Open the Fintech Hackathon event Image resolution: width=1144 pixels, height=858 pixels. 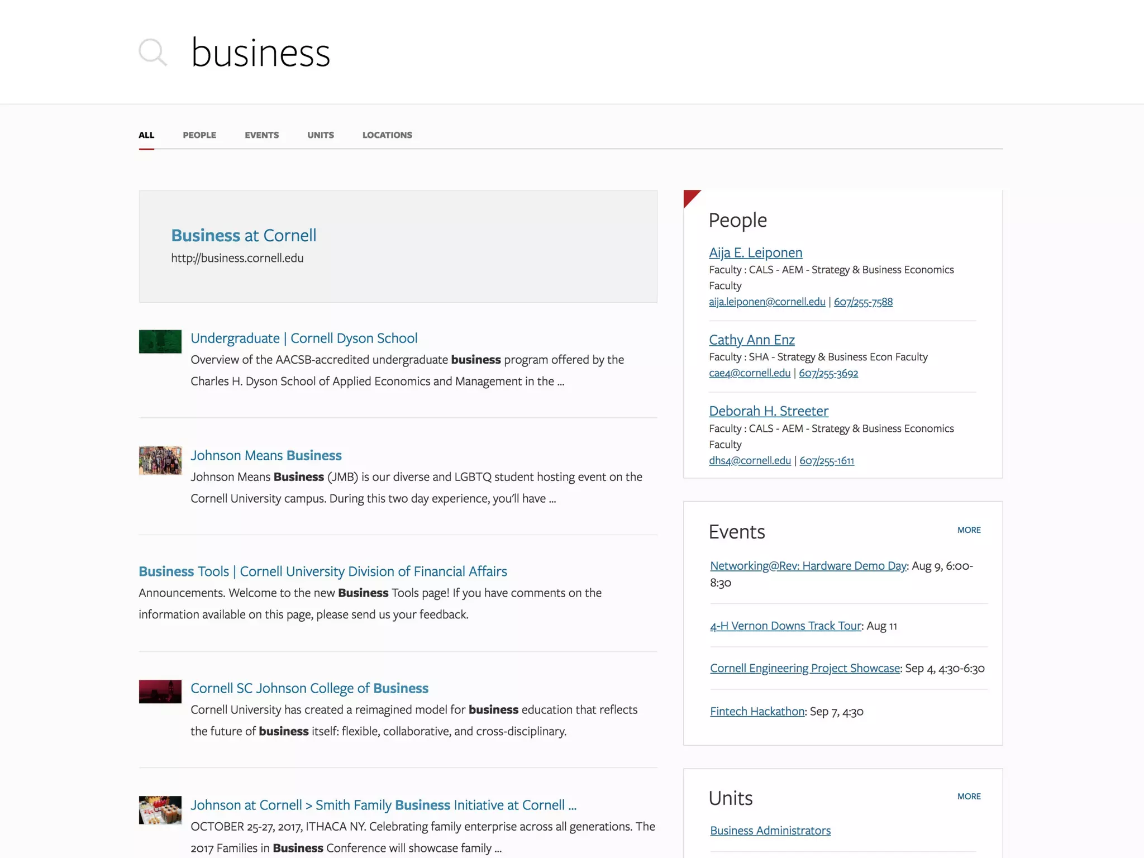(757, 711)
